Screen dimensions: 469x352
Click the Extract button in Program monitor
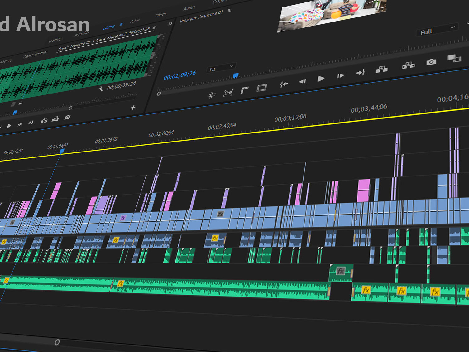coord(408,65)
